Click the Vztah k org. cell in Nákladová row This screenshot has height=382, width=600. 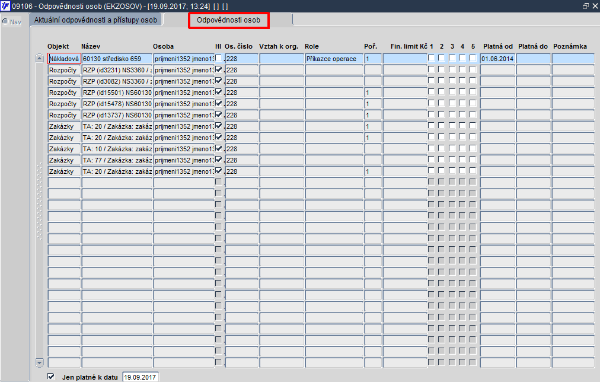click(282, 59)
